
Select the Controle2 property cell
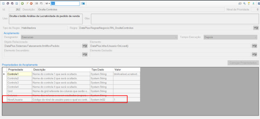19,78
